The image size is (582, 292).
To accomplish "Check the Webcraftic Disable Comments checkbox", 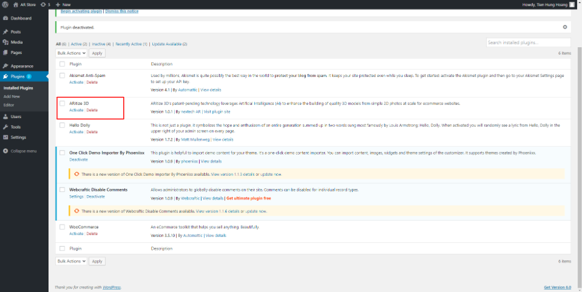I will 62,189.
